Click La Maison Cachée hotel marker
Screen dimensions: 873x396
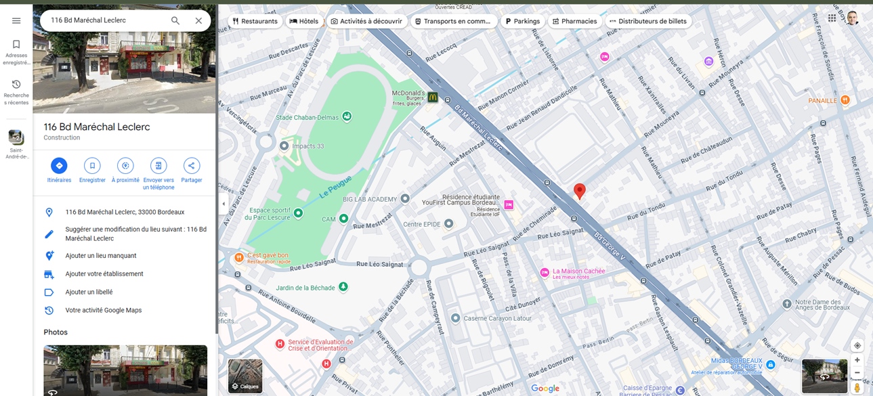pos(545,273)
